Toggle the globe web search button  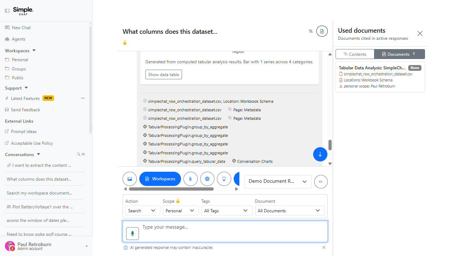[207, 179]
